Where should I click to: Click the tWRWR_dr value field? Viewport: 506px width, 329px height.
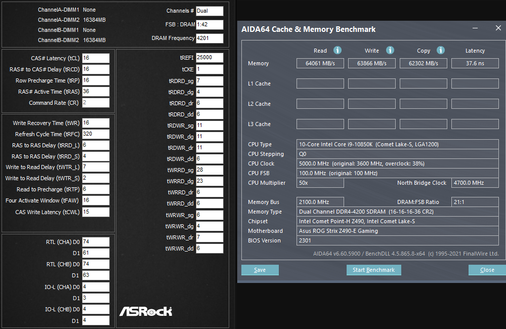[x=209, y=237]
